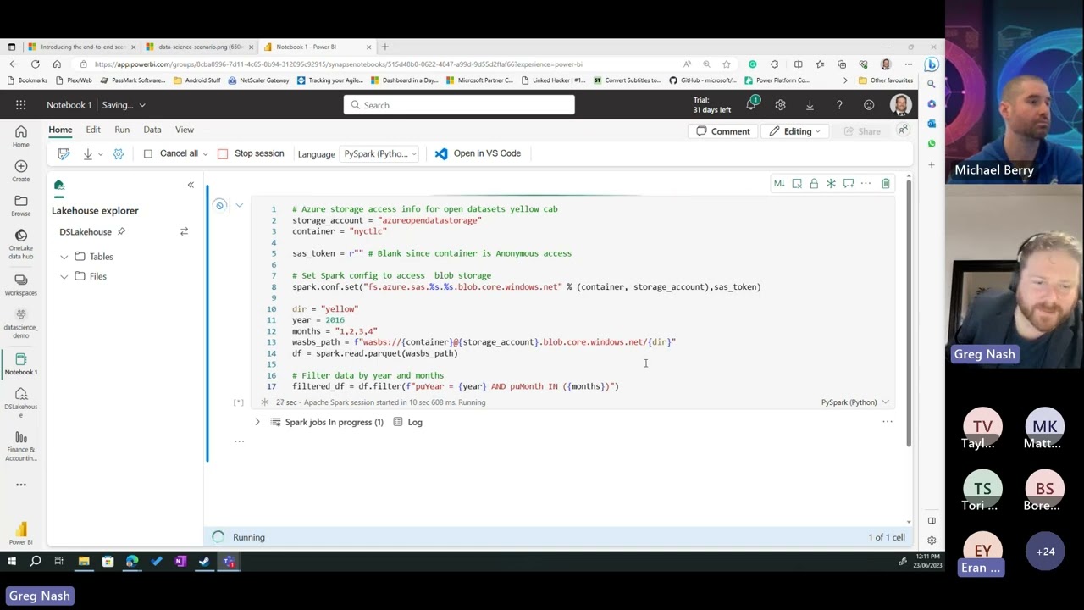The image size is (1084, 610).
Task: Open the Create page in sidebar
Action: pos(20,170)
